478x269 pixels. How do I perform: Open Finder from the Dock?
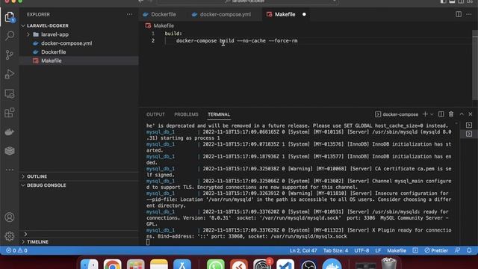tap(90, 265)
